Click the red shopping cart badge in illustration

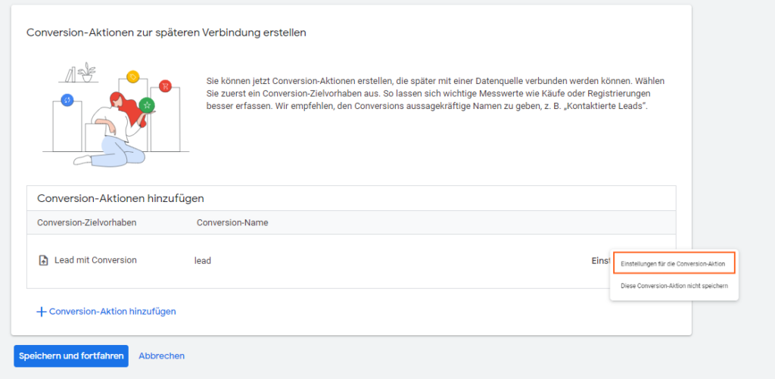pos(164,86)
